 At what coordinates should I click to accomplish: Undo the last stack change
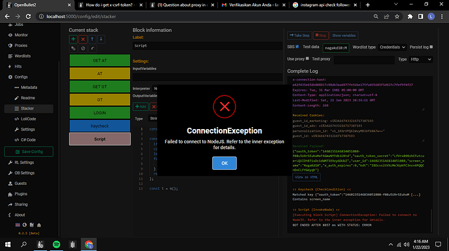coord(92,49)
